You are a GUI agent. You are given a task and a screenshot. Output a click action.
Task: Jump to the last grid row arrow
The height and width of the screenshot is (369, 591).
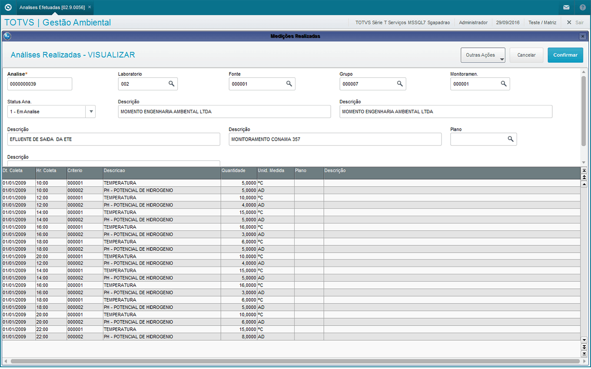tap(584, 354)
